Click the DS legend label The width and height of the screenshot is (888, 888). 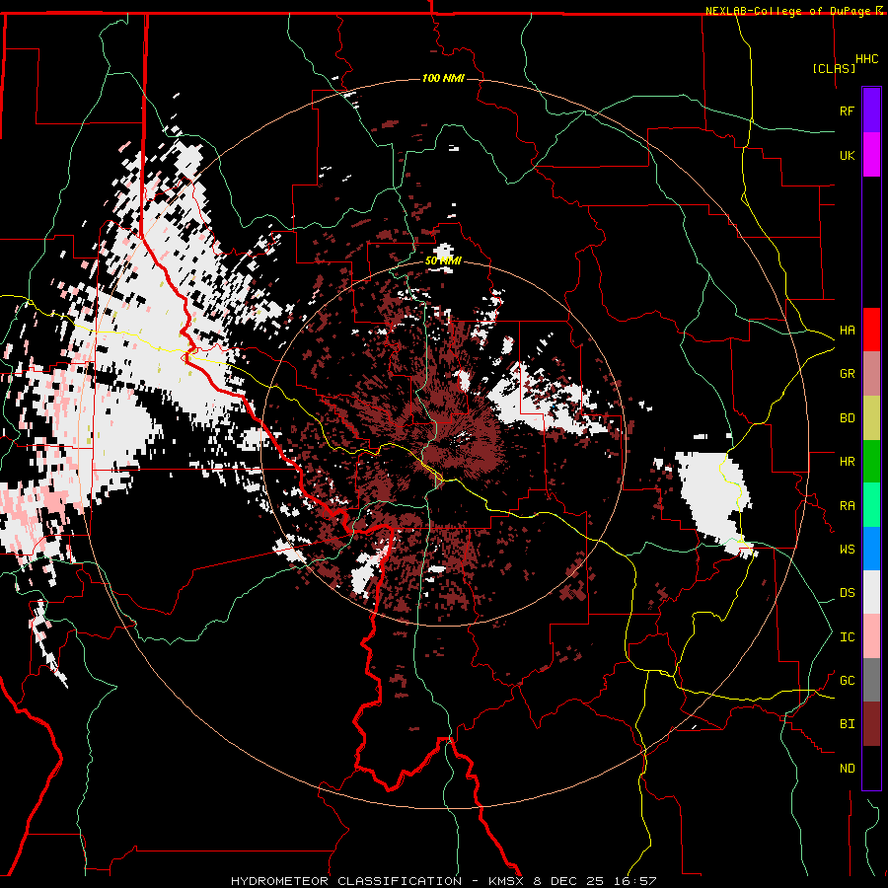[x=847, y=593]
